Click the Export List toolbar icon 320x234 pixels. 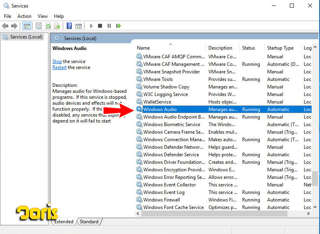57,26
